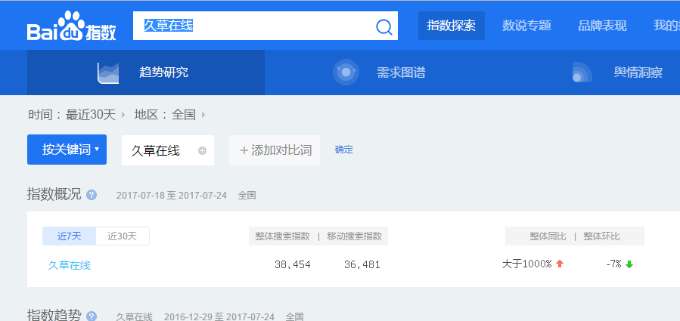Click the demand graph circle icon
This screenshot has width=680, height=321.
tap(346, 73)
